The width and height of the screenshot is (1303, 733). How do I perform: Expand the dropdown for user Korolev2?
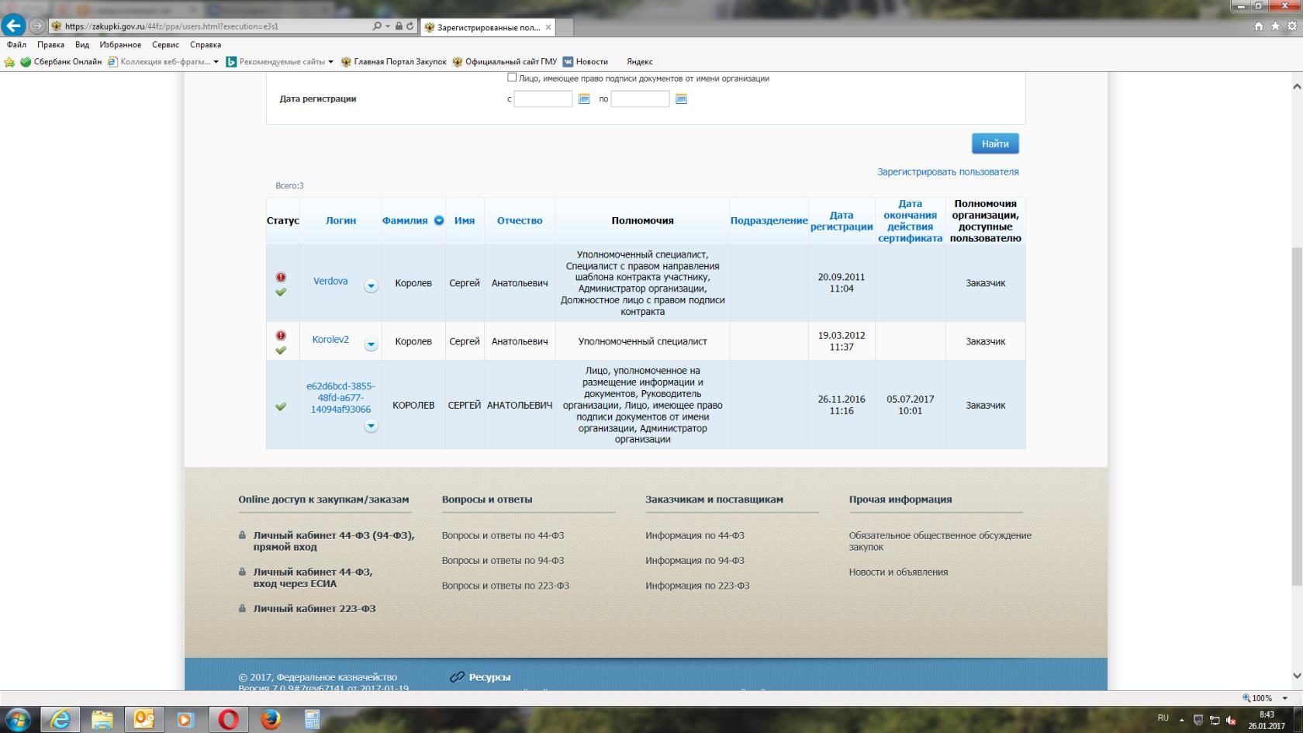(371, 345)
